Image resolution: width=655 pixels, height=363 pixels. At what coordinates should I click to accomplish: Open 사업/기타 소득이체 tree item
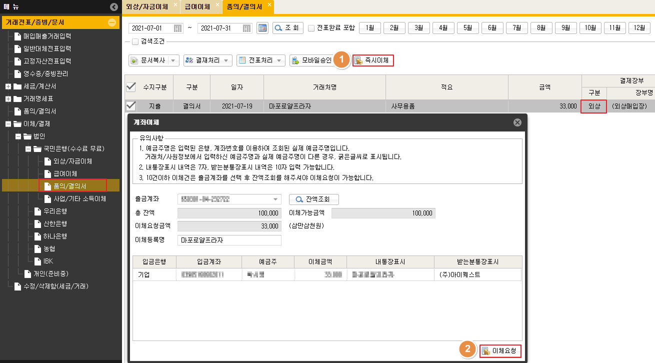coord(80,198)
